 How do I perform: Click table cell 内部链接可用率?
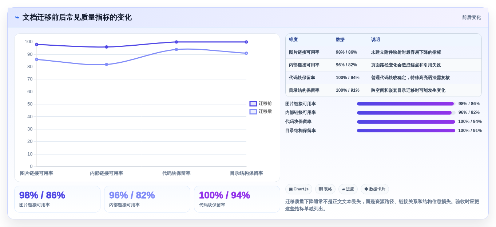pyautogui.click(x=304, y=65)
